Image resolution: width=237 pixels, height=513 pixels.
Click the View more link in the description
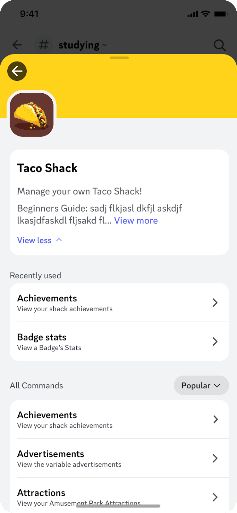pyautogui.click(x=136, y=220)
